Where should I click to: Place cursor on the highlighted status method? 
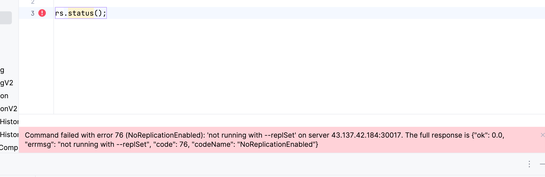tap(81, 13)
